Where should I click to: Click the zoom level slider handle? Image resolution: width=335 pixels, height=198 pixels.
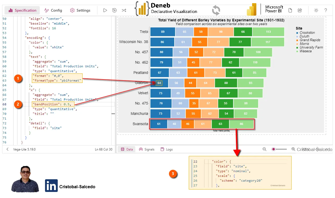coord(274,149)
